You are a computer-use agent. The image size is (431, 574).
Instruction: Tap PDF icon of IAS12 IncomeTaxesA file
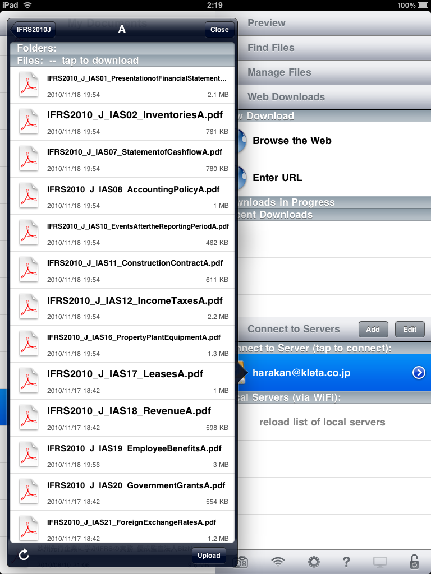(x=29, y=307)
